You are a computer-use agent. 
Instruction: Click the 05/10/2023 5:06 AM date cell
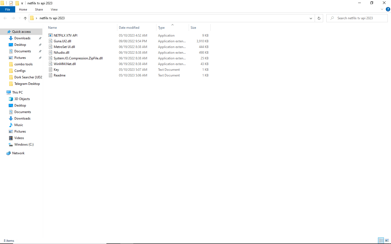coord(133,75)
